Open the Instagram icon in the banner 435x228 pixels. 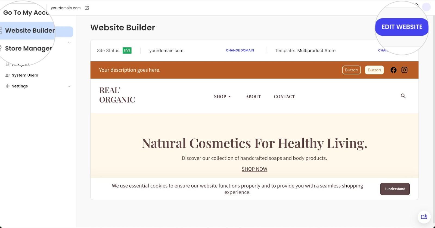click(x=404, y=70)
